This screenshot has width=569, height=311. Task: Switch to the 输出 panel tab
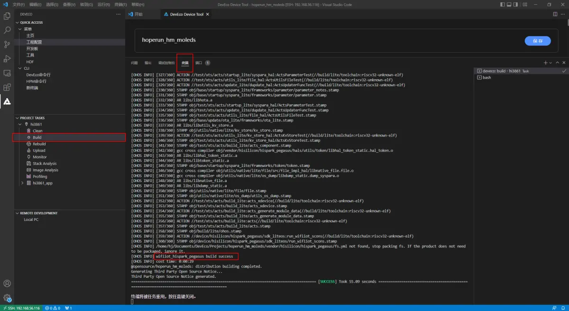[x=148, y=63]
